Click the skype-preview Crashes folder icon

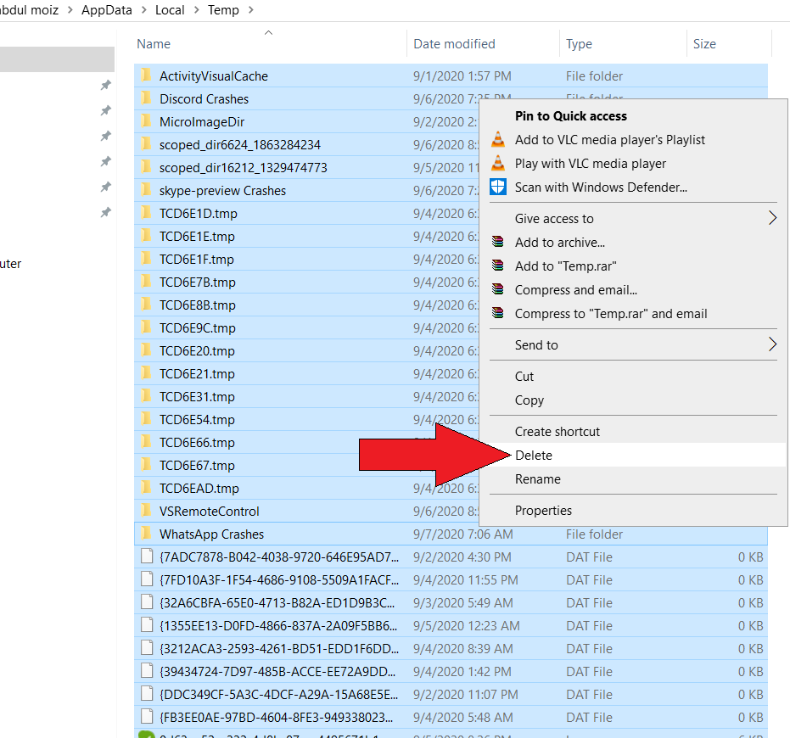point(146,190)
